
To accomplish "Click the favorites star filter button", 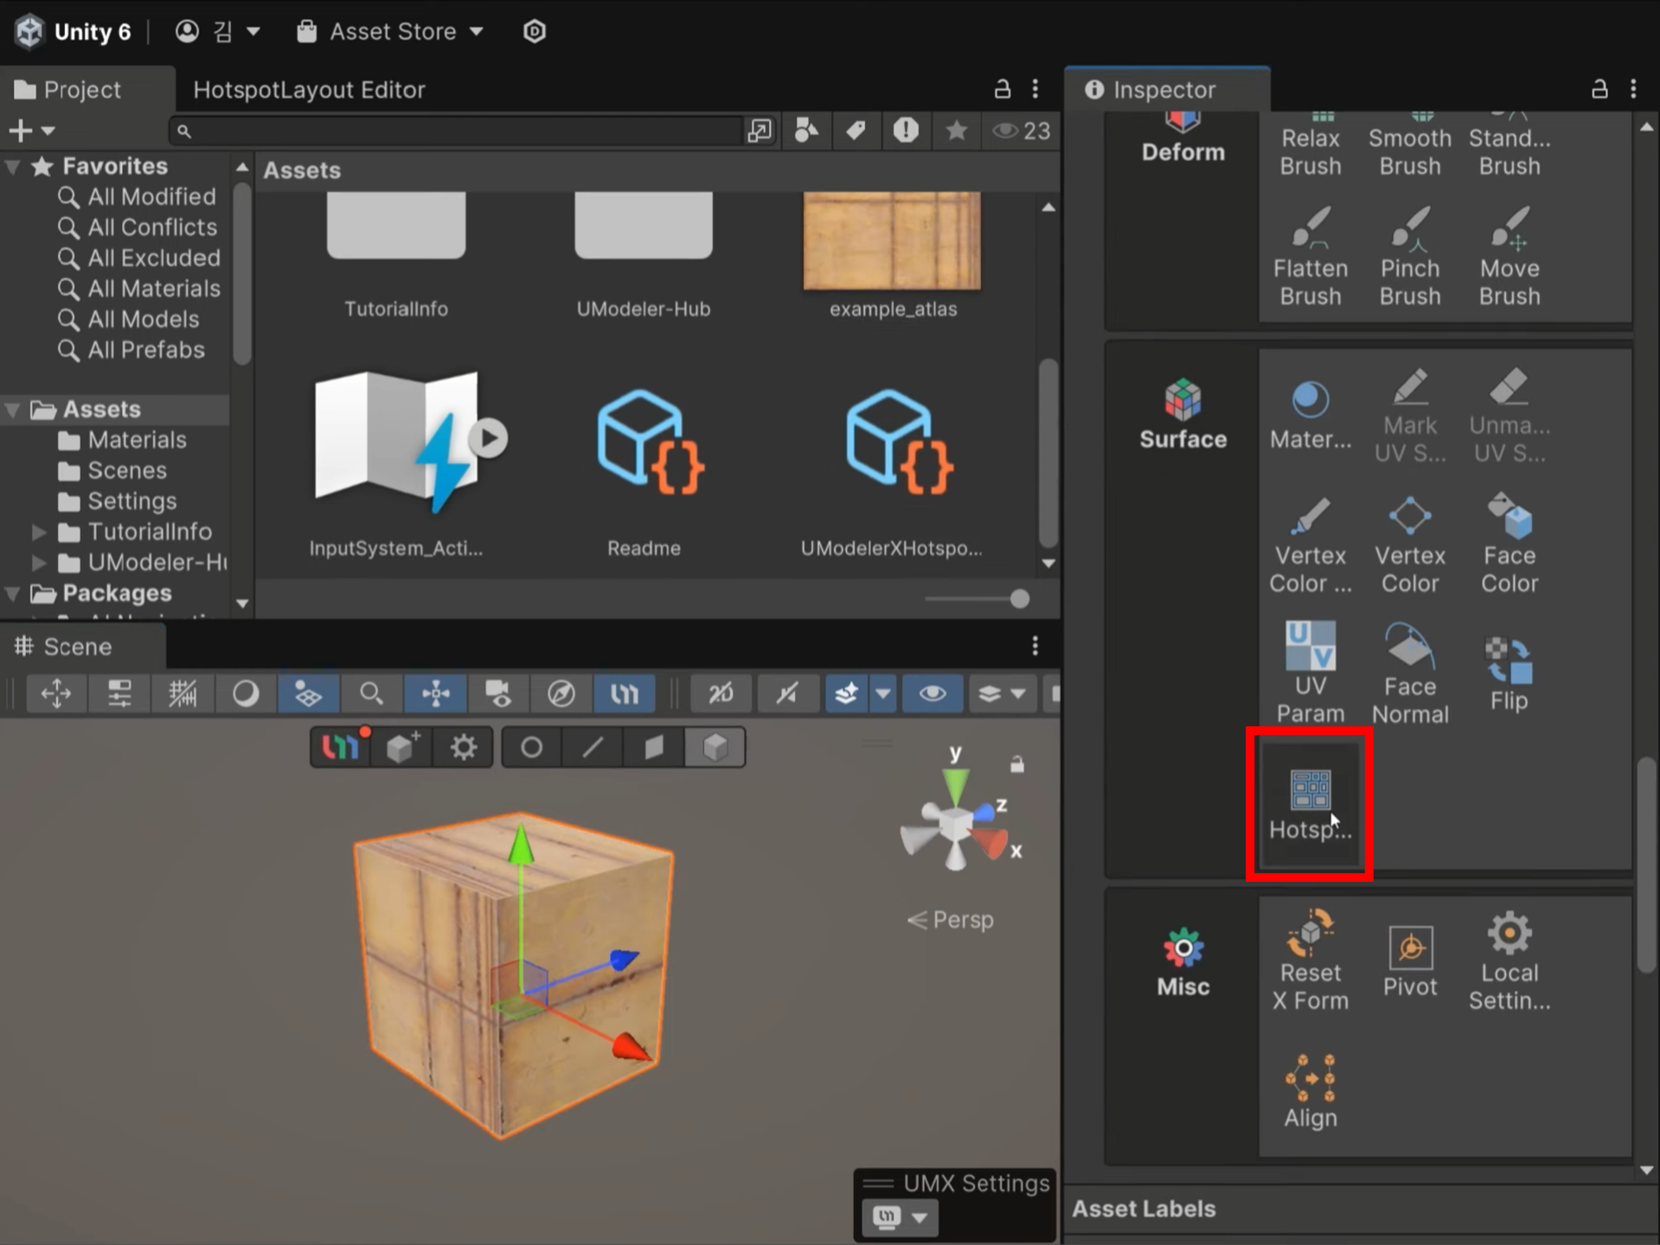I will [956, 131].
